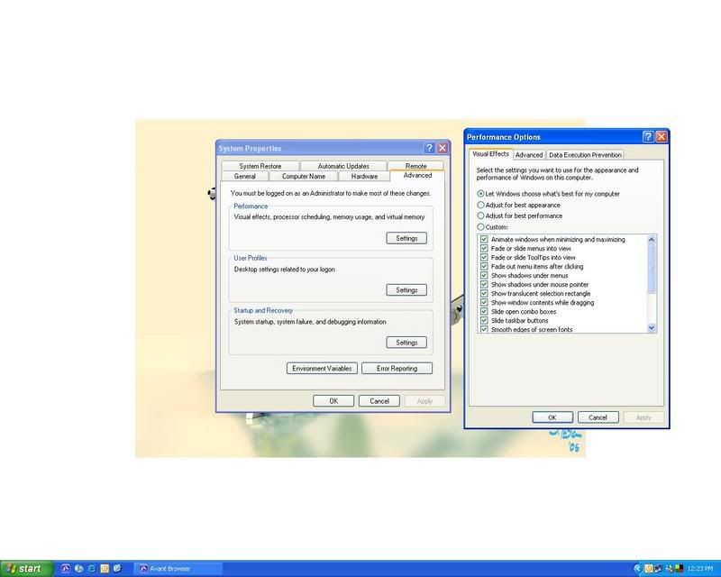Viewport: 721px width, 577px height.
Task: Click Cancel in System Properties
Action: [x=379, y=401]
